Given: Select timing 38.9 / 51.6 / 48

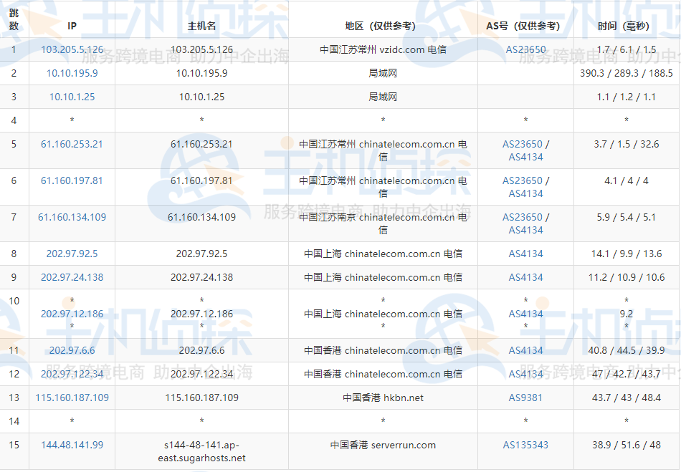Looking at the screenshot, I should (x=627, y=445).
